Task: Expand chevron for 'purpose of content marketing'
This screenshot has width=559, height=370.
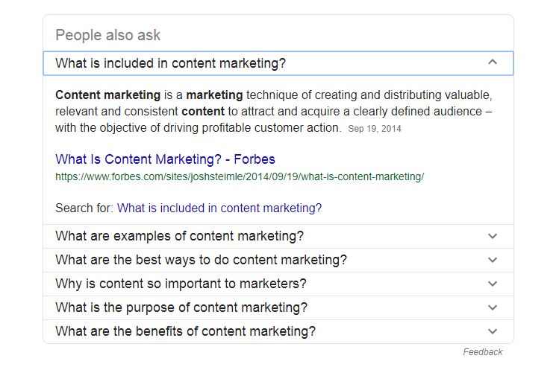Action: (x=493, y=307)
